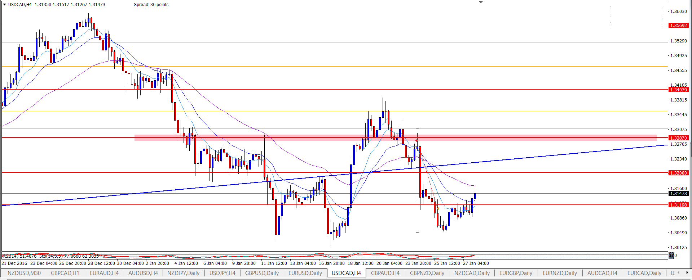Image resolution: width=692 pixels, height=280 pixels.
Task: Switch to the EURCAD,Daily chart tab
Action: [x=644, y=273]
